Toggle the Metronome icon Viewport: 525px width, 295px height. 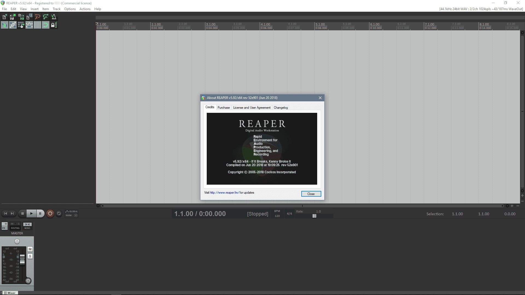point(54,17)
